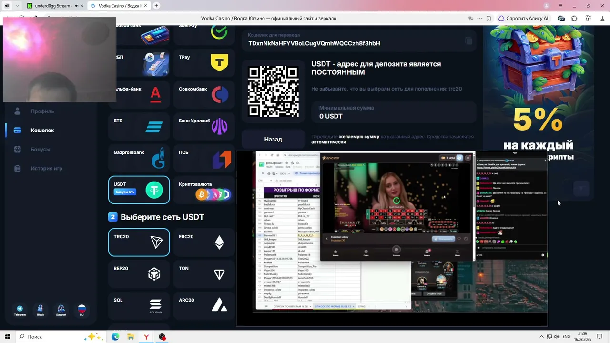Open Бонусы in the sidebar
The height and width of the screenshot is (343, 610).
(x=40, y=149)
